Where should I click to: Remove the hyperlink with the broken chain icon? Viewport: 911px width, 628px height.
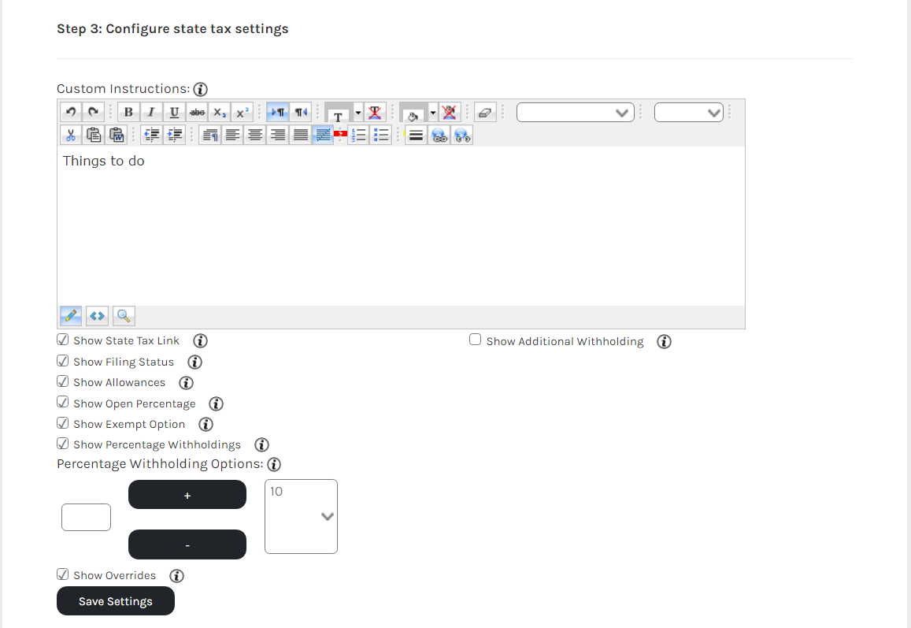coord(462,135)
